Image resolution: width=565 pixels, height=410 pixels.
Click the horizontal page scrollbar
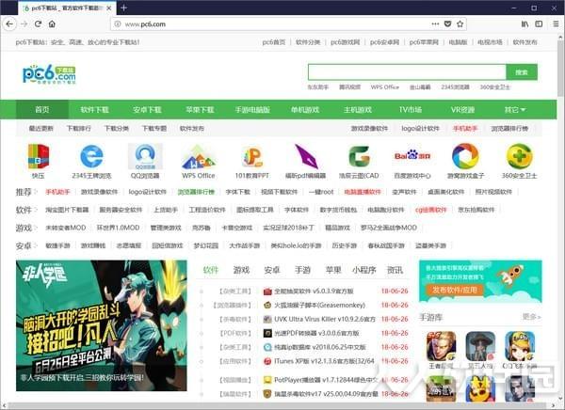278,406
